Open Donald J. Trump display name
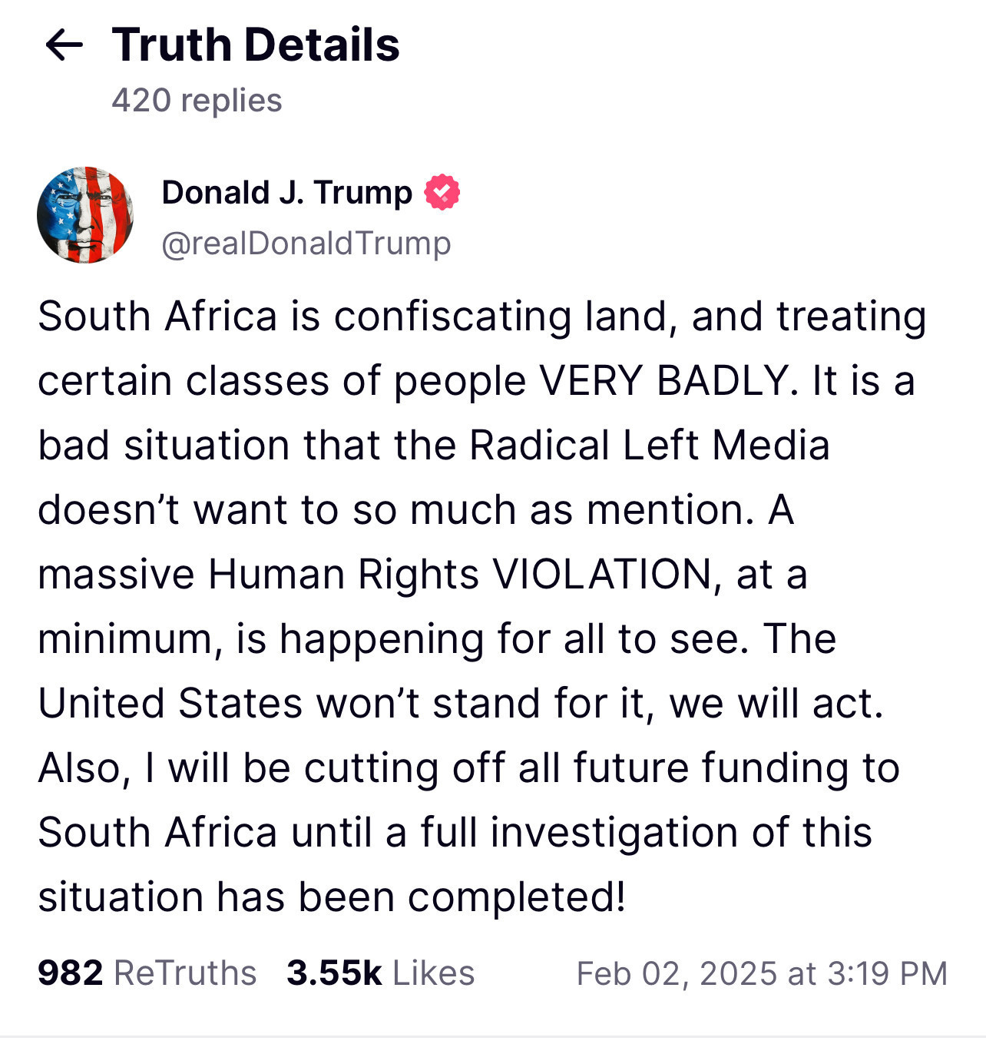The width and height of the screenshot is (986, 1054). tap(286, 193)
